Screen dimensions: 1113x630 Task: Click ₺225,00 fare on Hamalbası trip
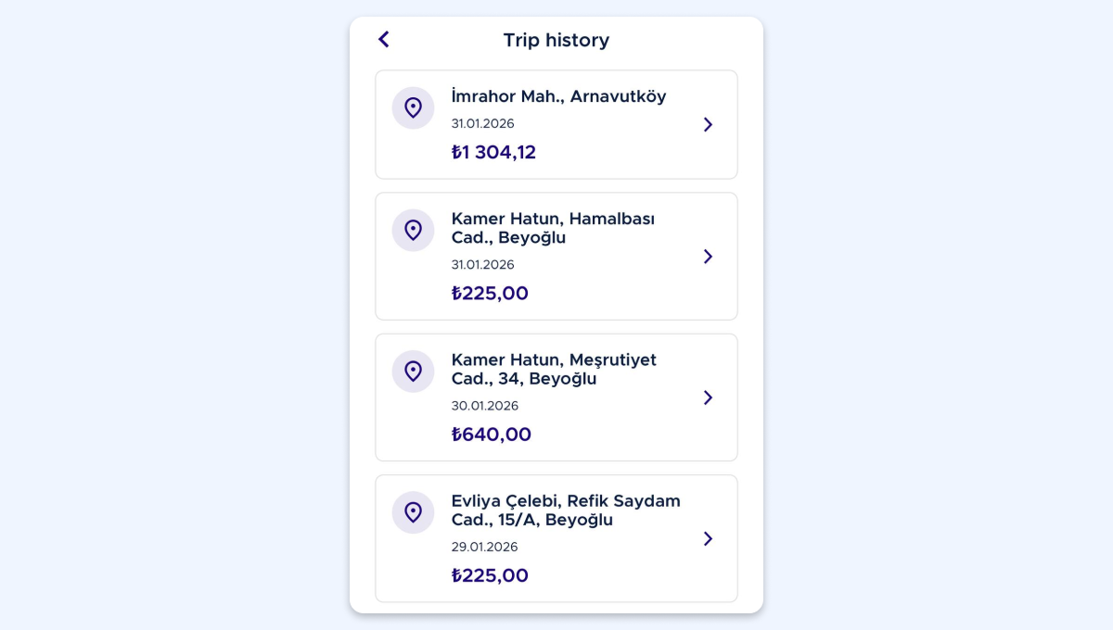tap(490, 294)
